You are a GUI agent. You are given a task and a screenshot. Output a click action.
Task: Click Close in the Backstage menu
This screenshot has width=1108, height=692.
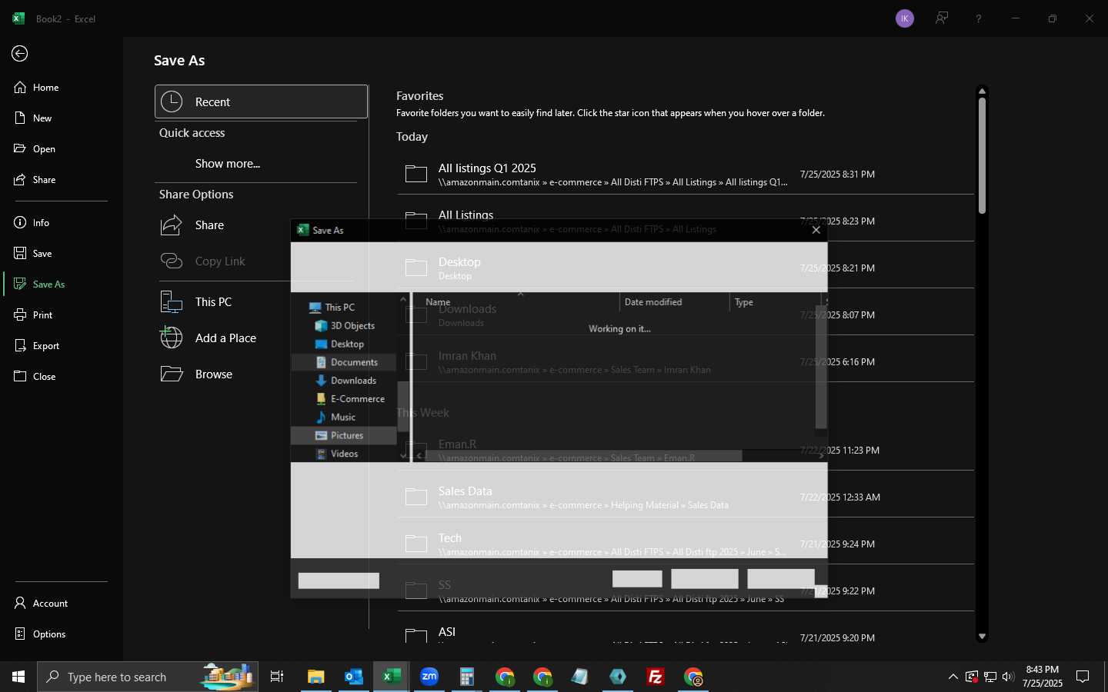click(x=62, y=377)
